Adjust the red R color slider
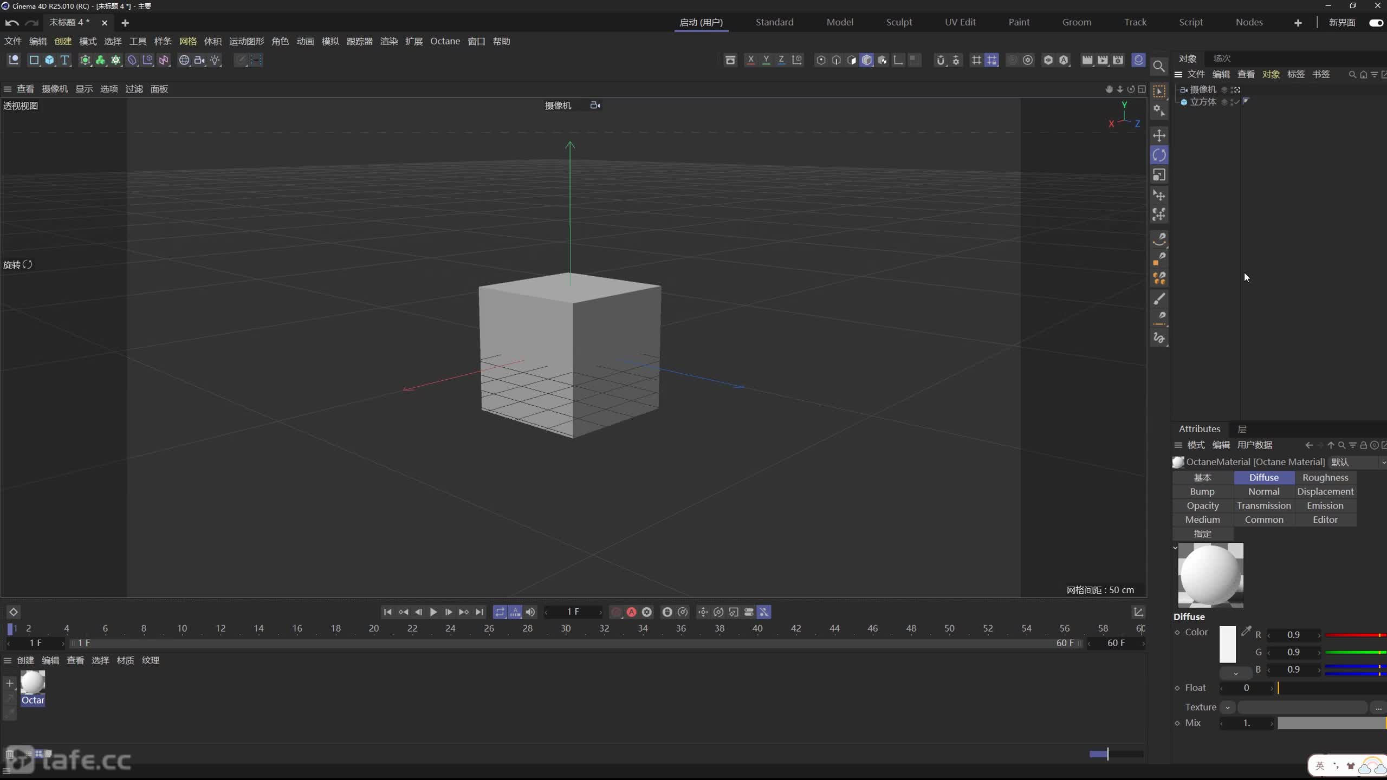 click(x=1356, y=635)
